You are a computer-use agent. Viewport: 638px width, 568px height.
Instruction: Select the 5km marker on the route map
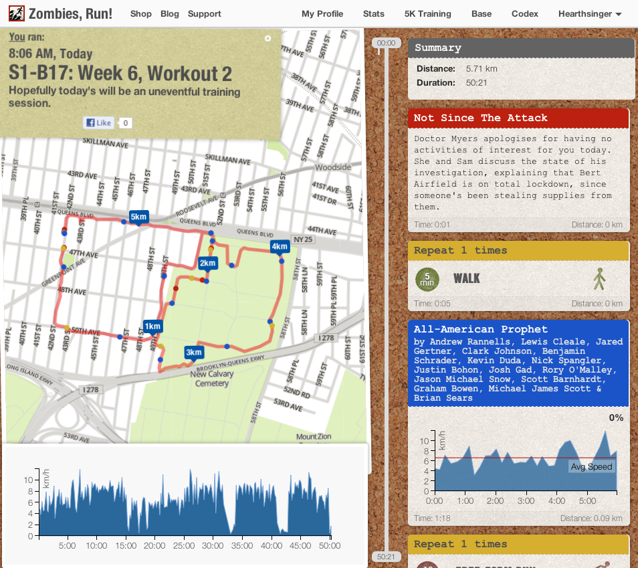click(138, 217)
